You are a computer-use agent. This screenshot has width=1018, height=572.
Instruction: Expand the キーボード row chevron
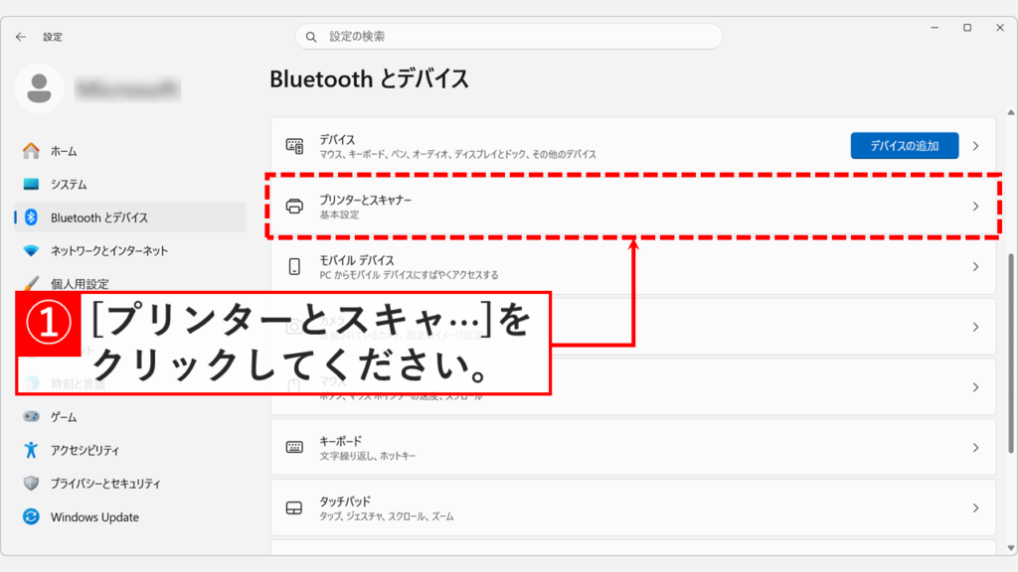coord(976,448)
